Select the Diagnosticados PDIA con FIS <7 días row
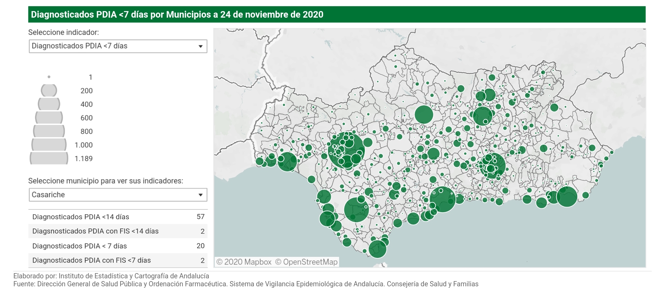This screenshot has width=665, height=296. tap(118, 260)
